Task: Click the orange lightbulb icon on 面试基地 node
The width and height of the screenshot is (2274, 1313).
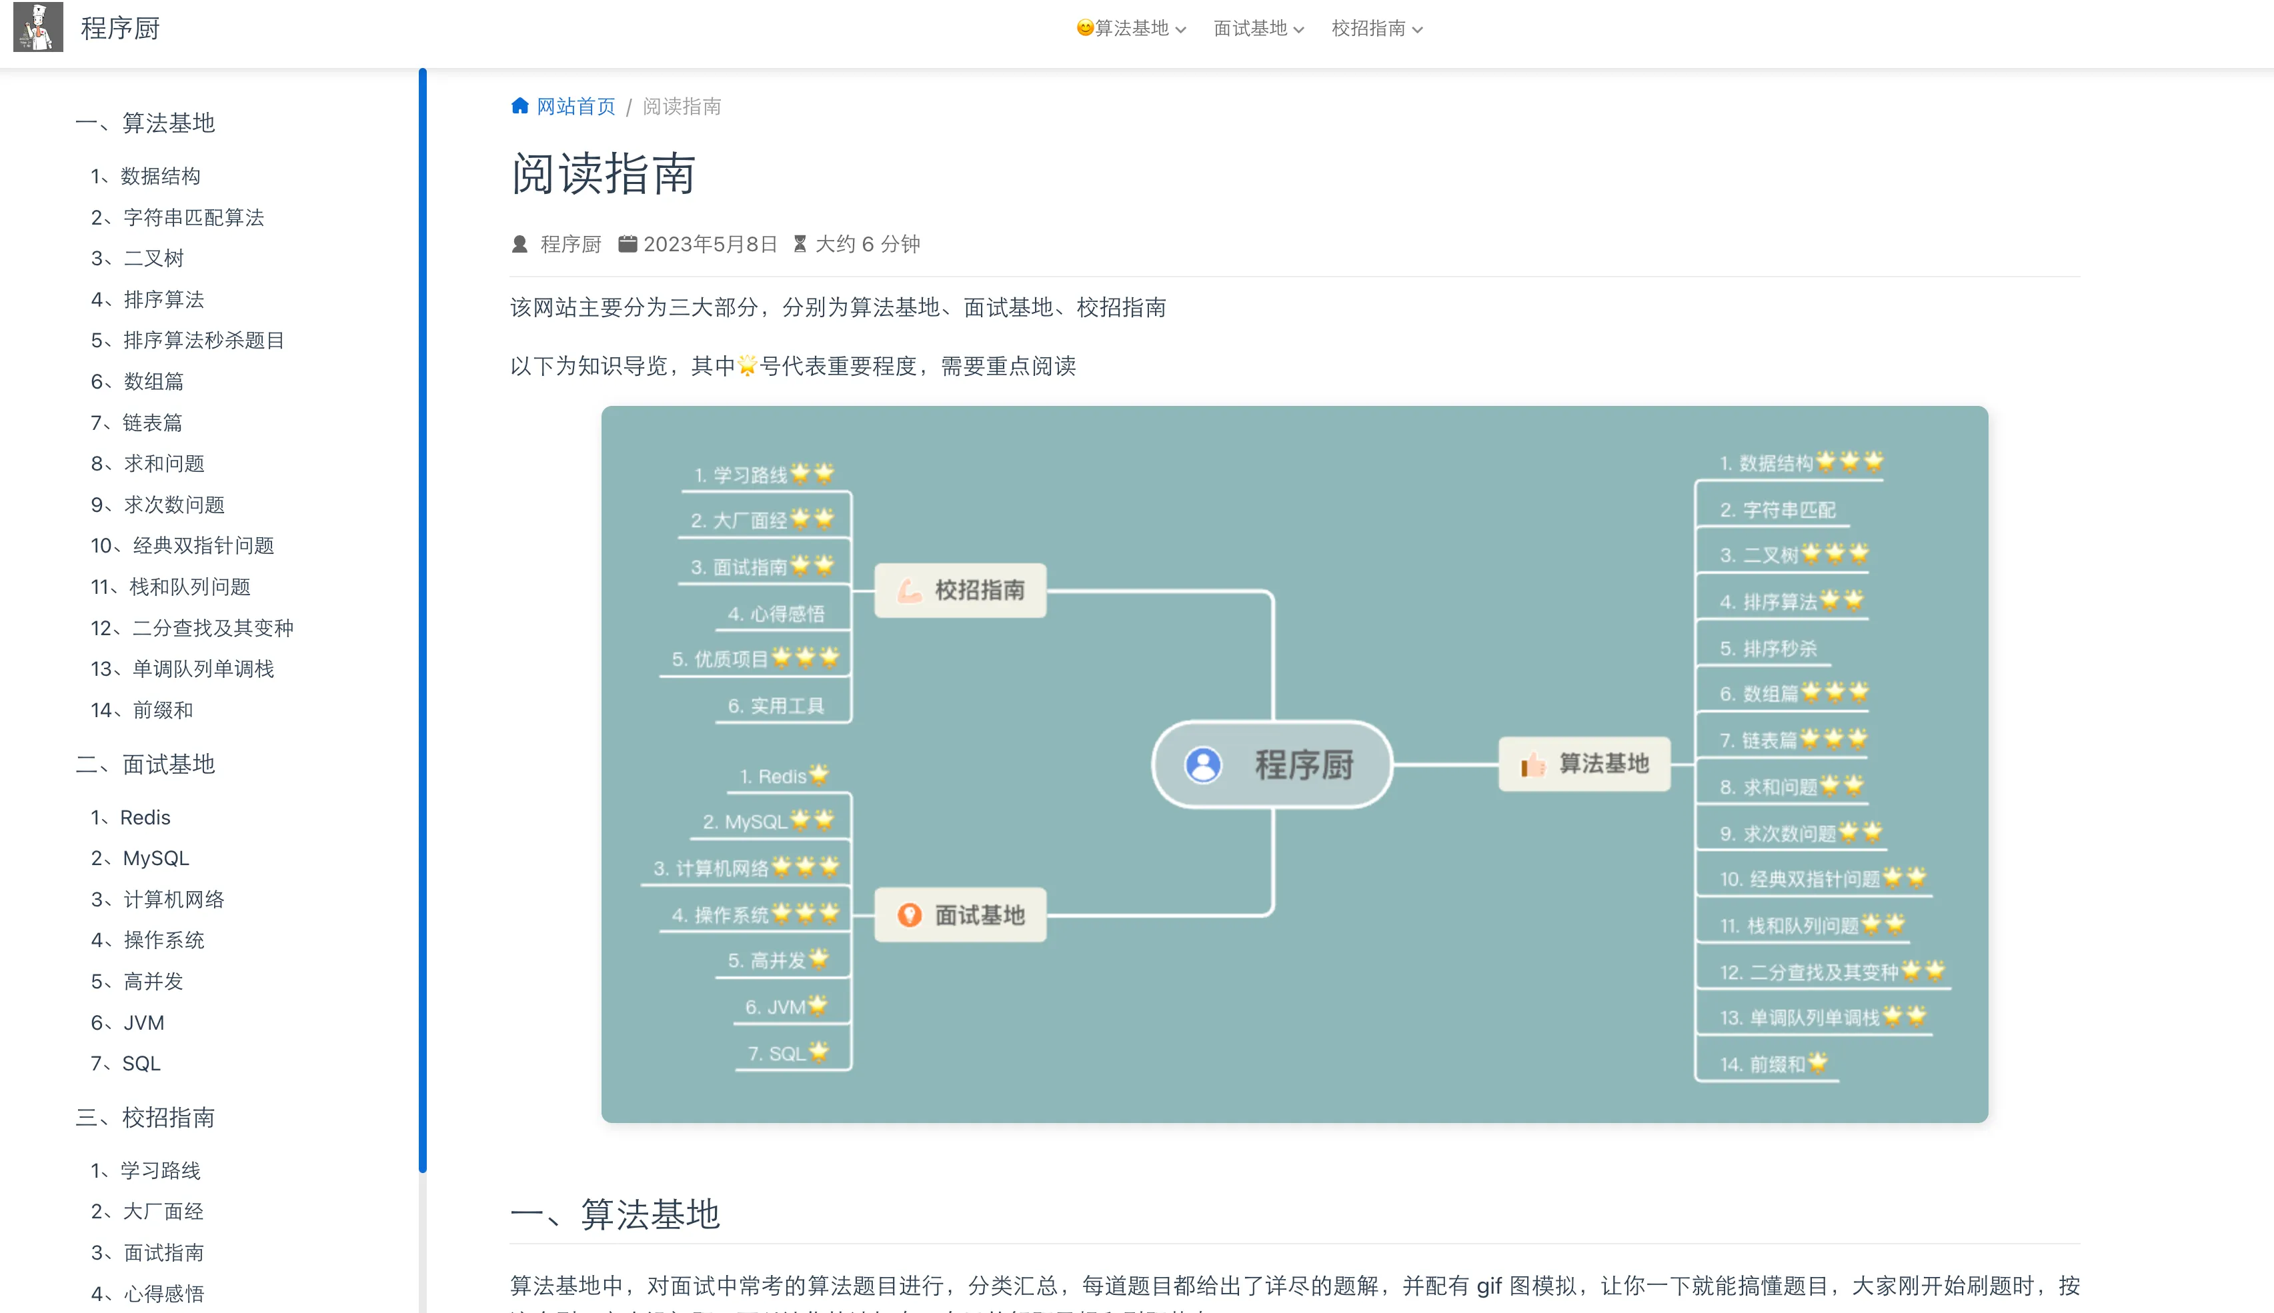Action: coord(909,915)
